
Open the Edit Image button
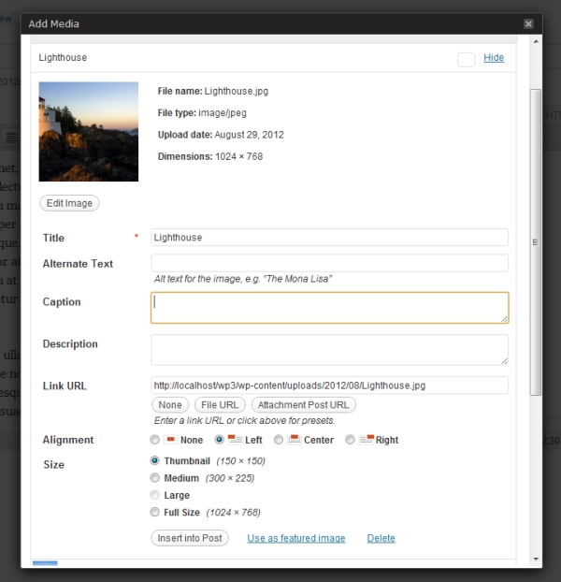(69, 203)
